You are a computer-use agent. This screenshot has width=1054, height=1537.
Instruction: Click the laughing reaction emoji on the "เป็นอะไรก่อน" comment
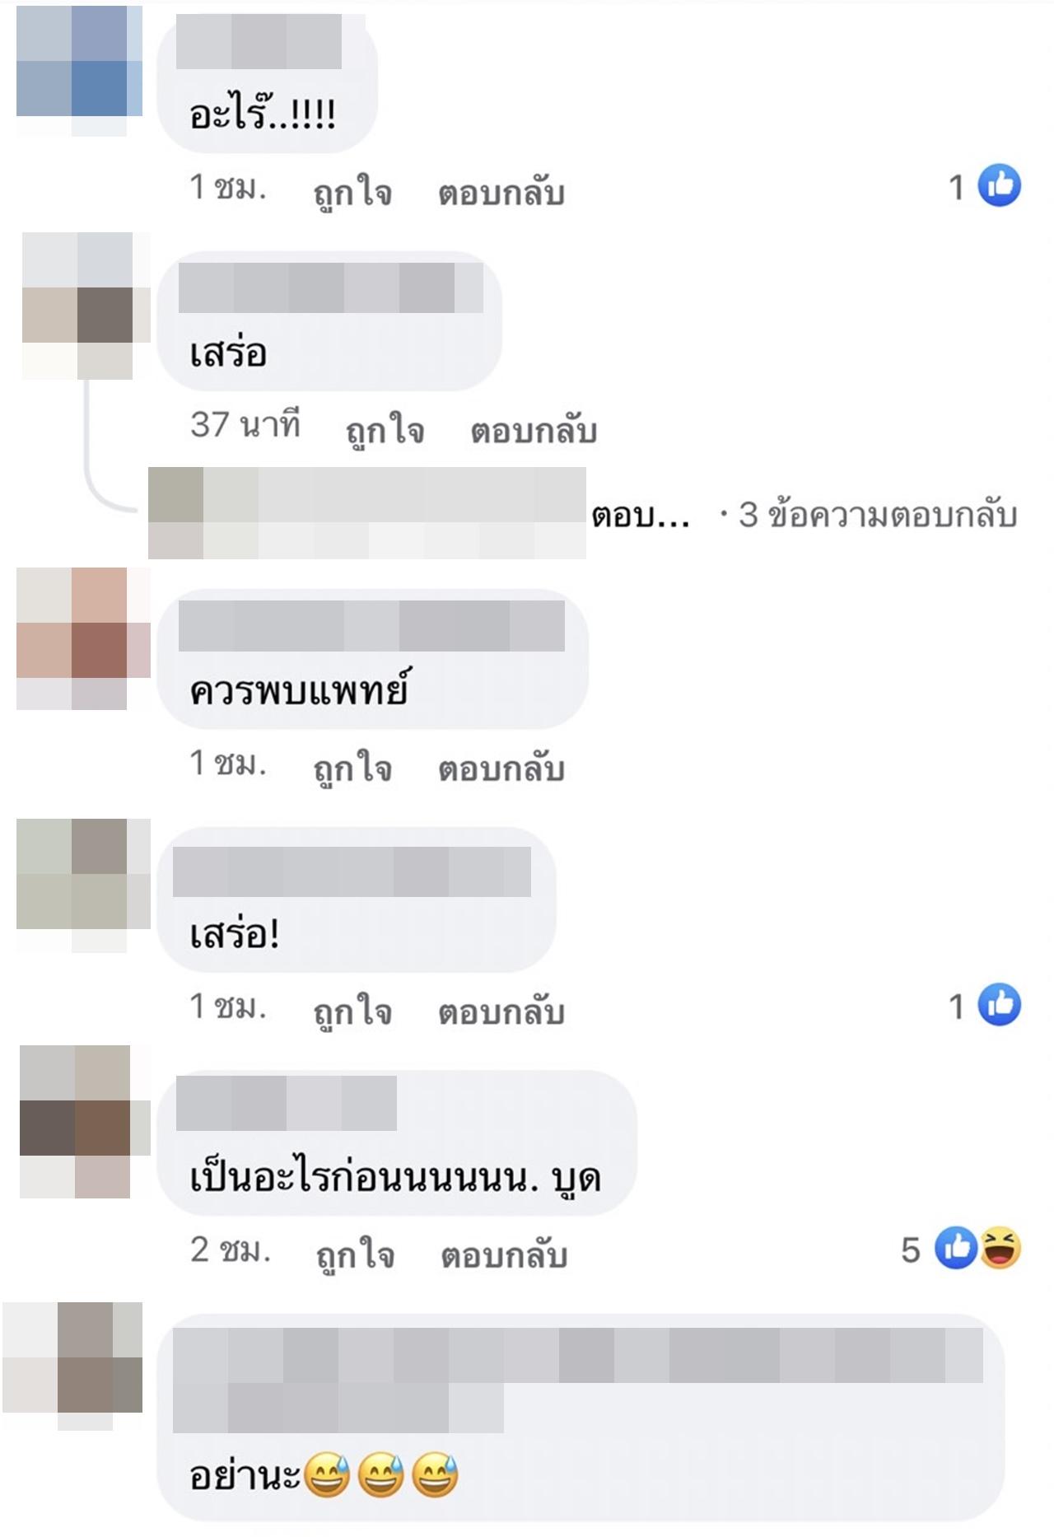[1000, 1248]
